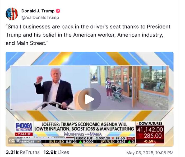The height and width of the screenshot is (157, 185).
Task: Click the quoted small businesses post text
Action: (x=88, y=35)
